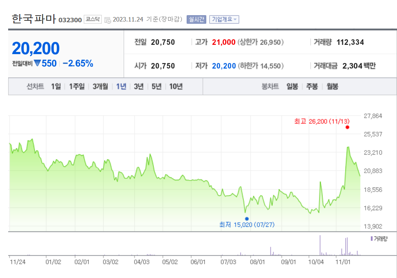Click the 11/01 x-axis date label

(343, 262)
